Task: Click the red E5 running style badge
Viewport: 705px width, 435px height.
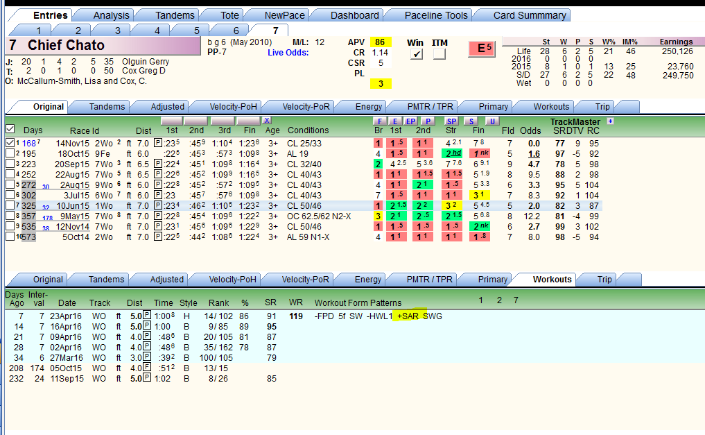Action: click(x=482, y=49)
